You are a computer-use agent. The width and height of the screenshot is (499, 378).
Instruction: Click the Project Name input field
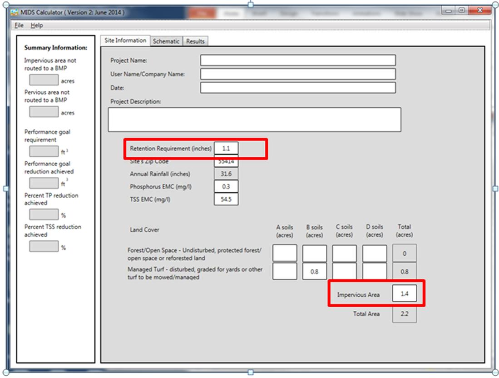click(297, 60)
